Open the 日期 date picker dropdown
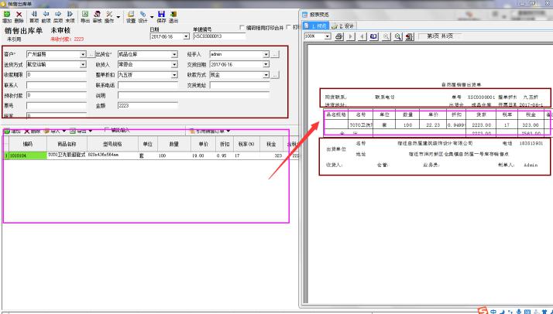 pyautogui.click(x=187, y=36)
